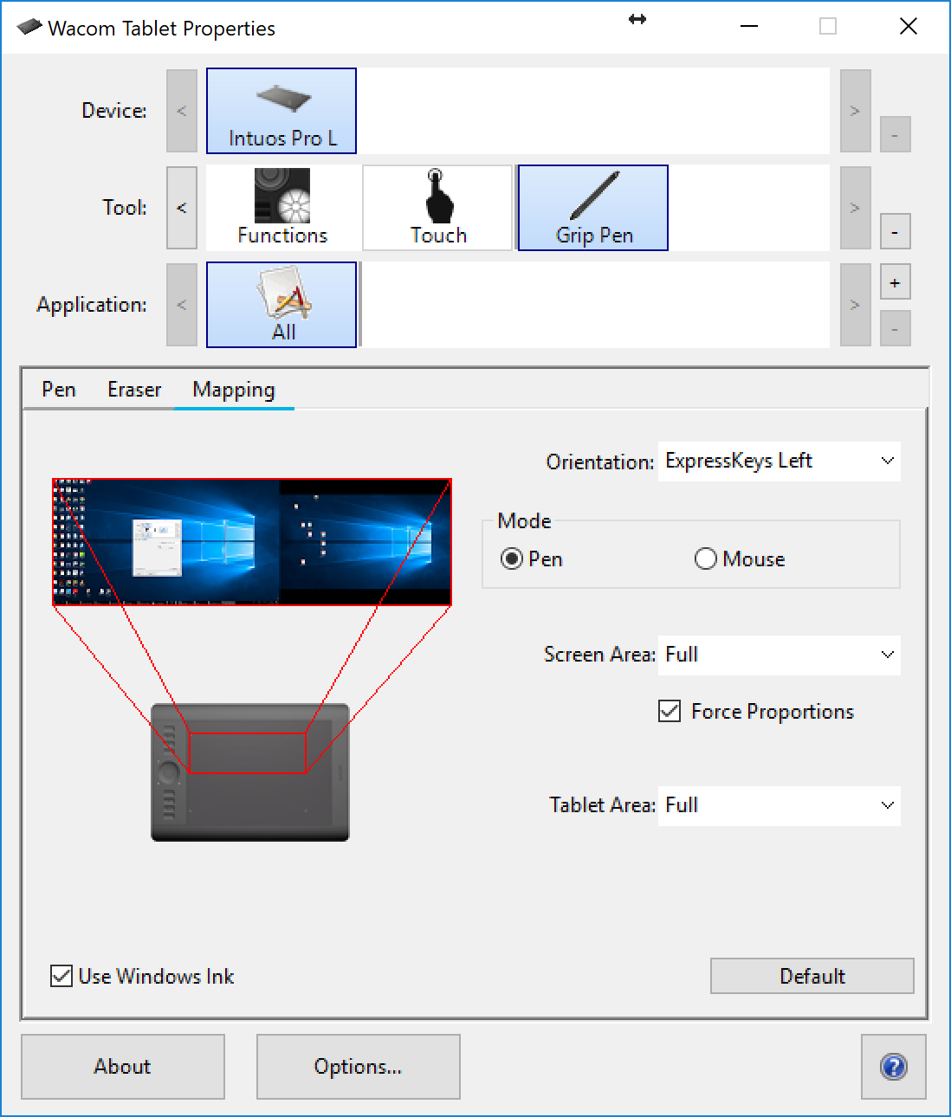Image resolution: width=951 pixels, height=1117 pixels.
Task: Expand the Screen Area dropdown
Action: pos(780,655)
